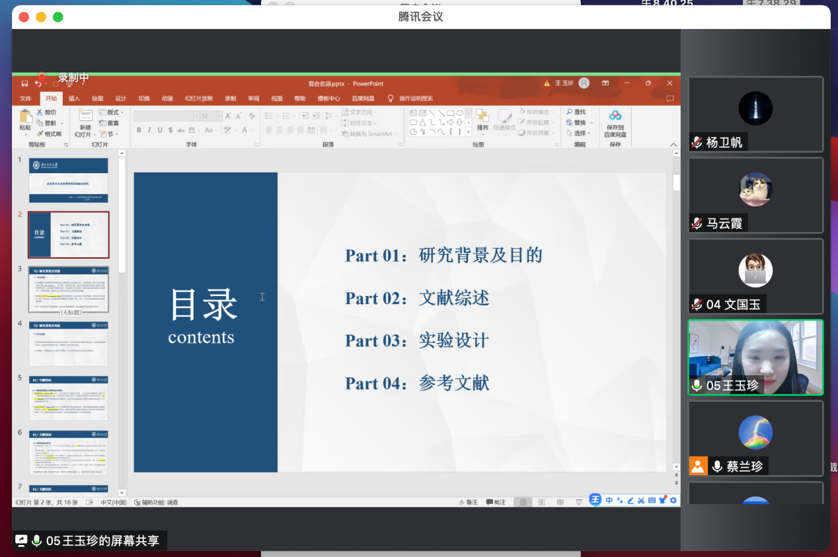Click the comments bubble icon on ribbon tab row
The image size is (838, 557).
pos(669,98)
